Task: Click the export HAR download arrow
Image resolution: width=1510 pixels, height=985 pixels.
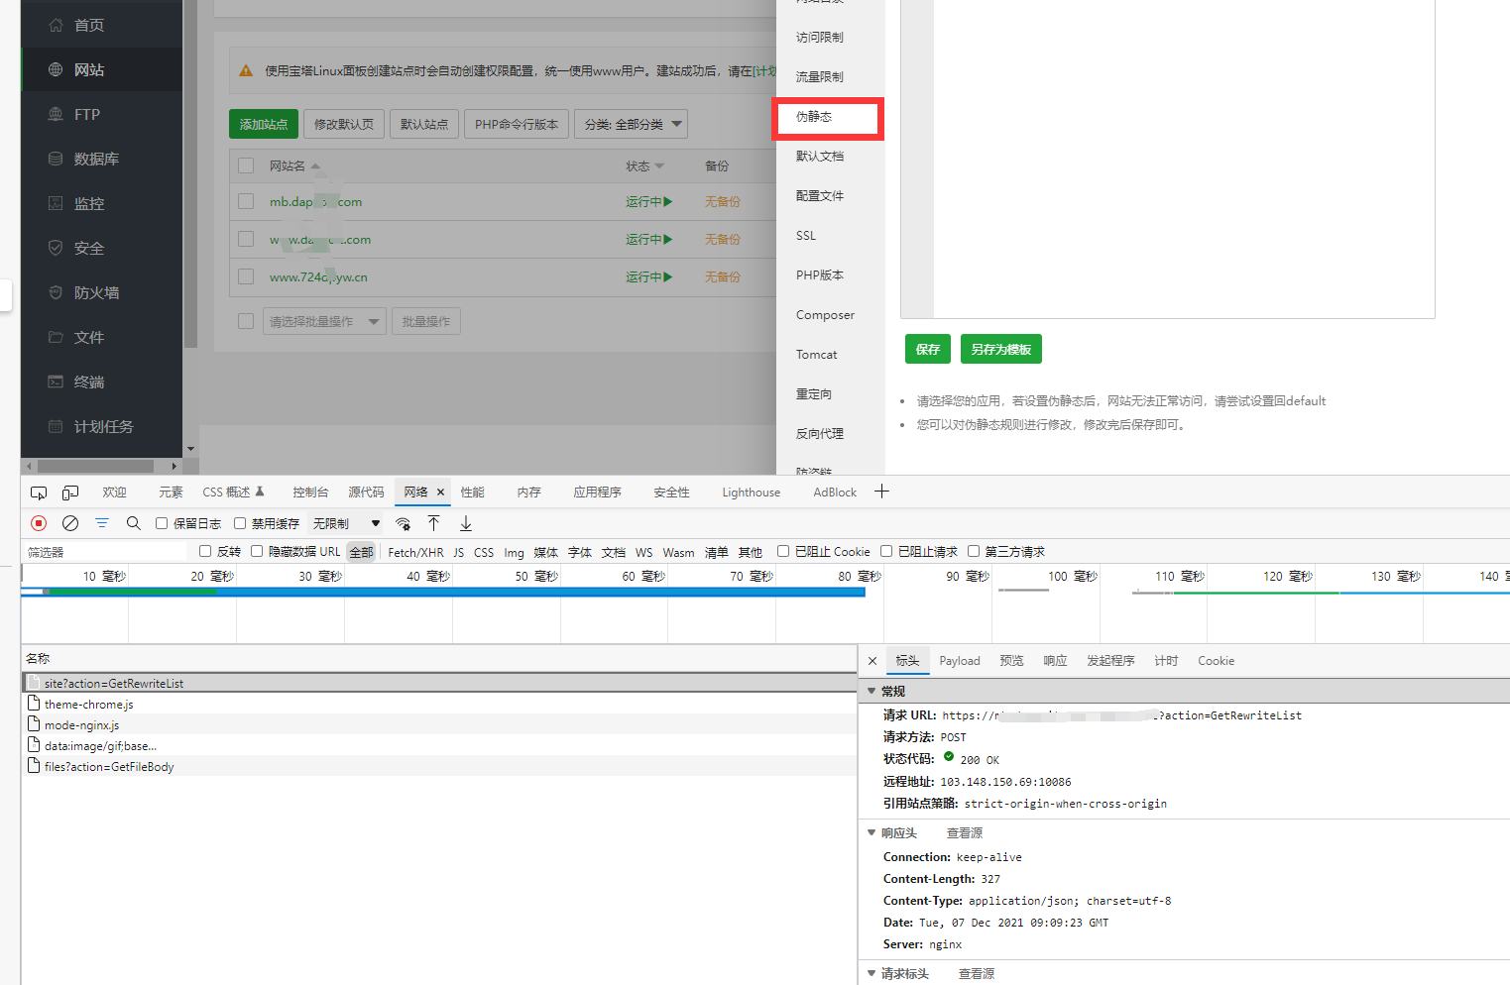Action: pos(465,523)
